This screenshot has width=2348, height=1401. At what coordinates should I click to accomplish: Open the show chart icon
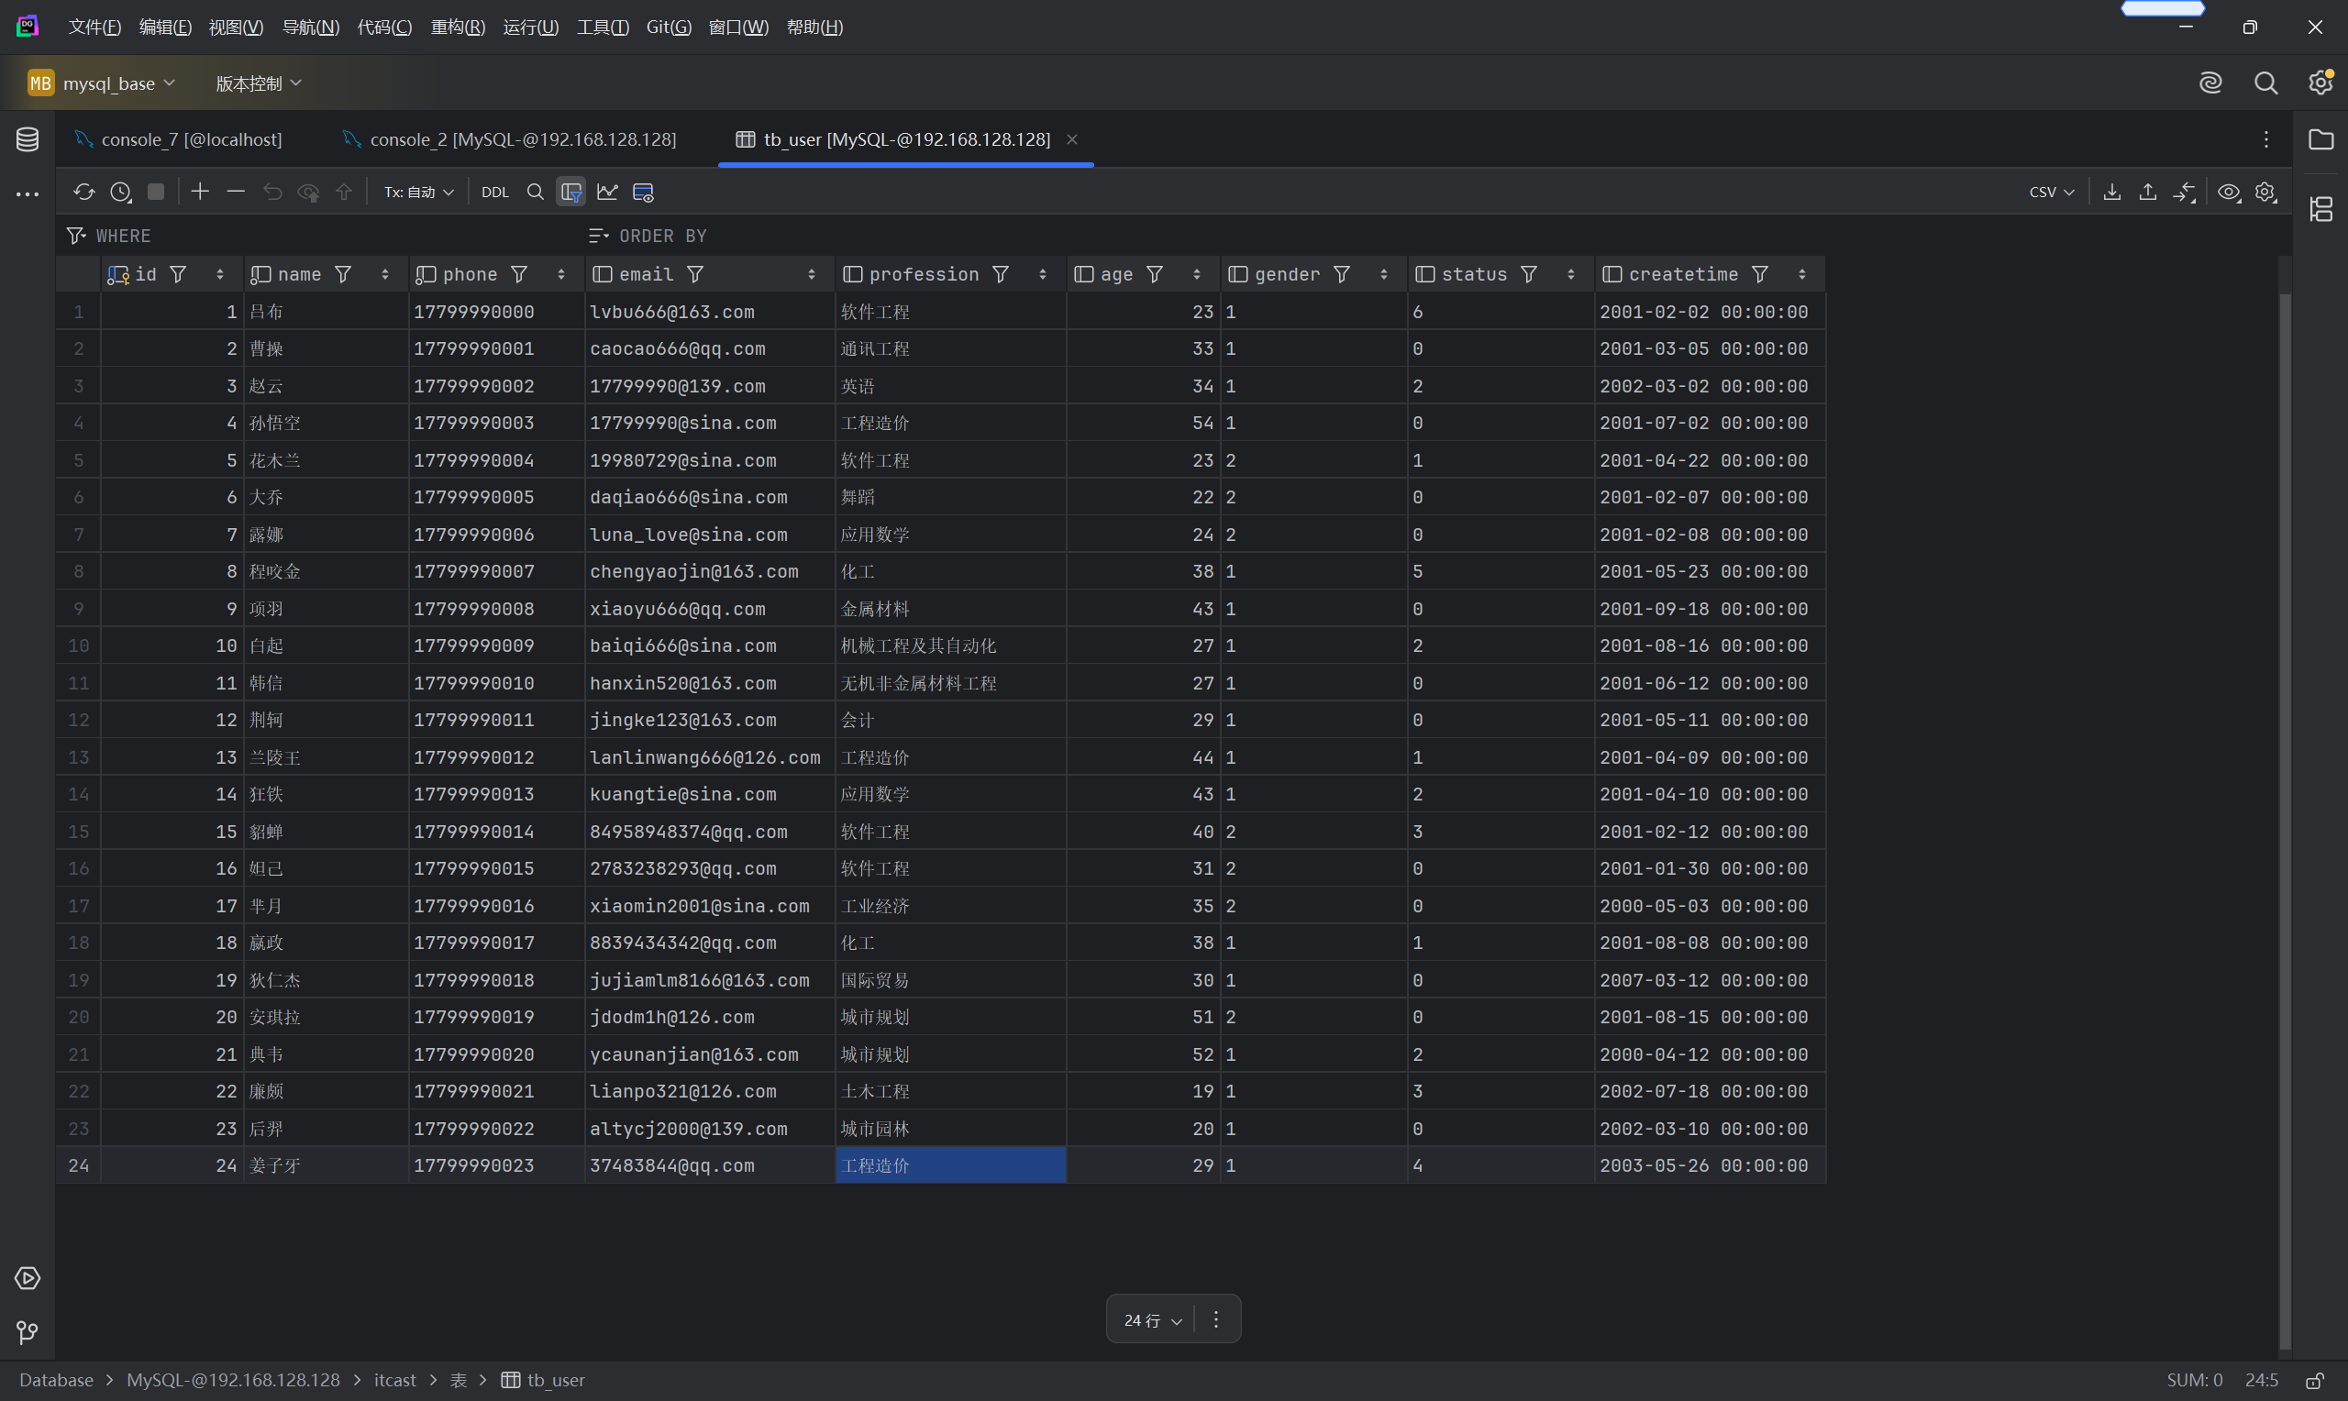click(607, 193)
